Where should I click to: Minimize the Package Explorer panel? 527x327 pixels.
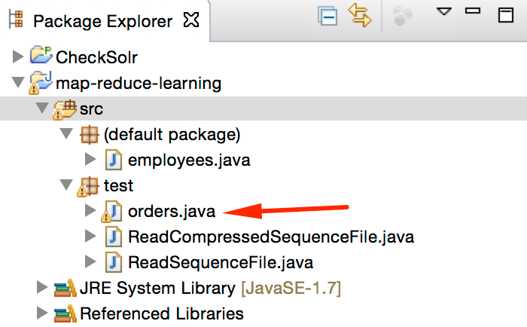pyautogui.click(x=472, y=12)
